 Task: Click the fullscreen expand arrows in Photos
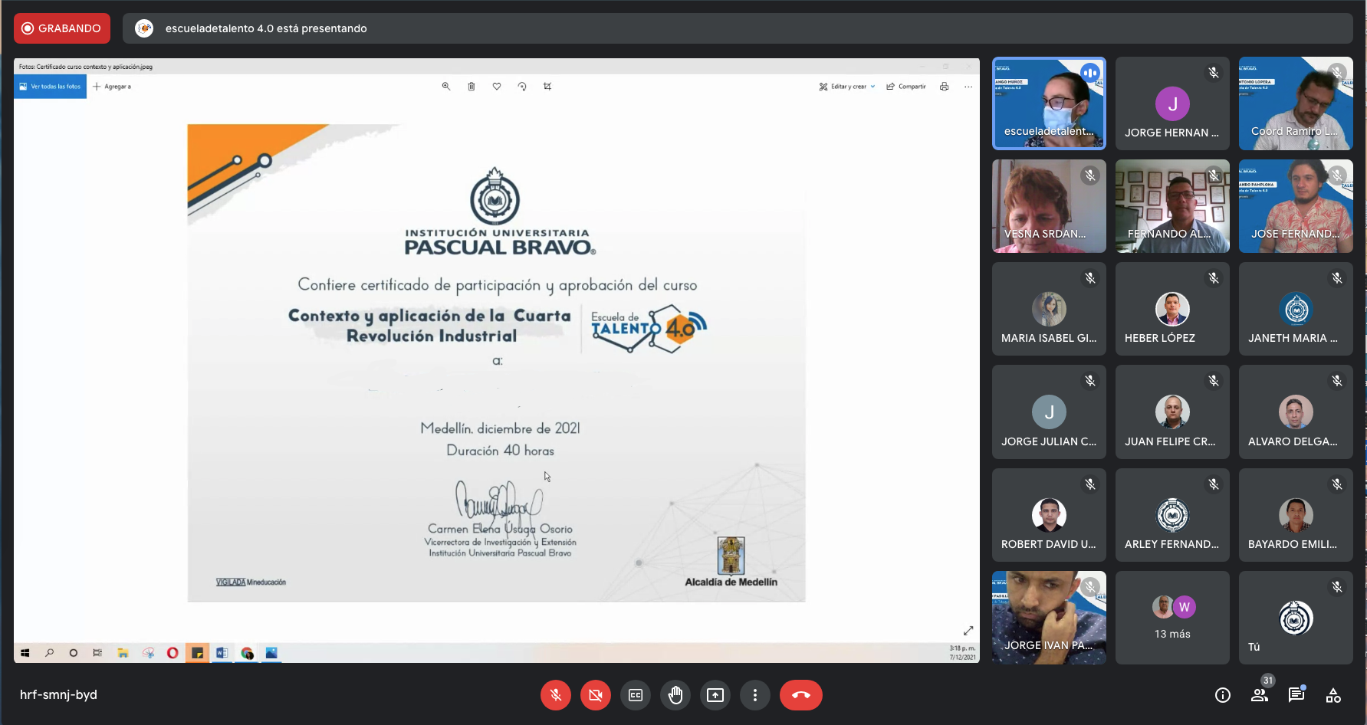968,630
